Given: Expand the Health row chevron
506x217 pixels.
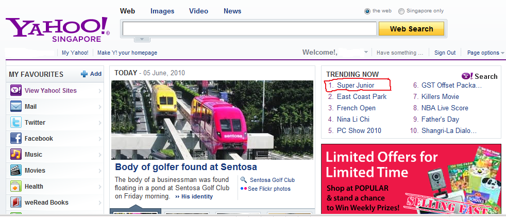Looking at the screenshot, I should coord(100,187).
